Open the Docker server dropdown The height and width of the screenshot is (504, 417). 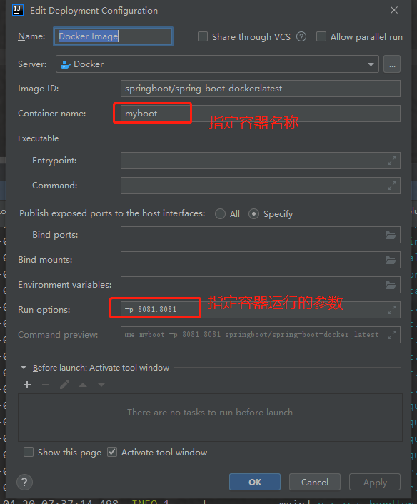[217, 64]
